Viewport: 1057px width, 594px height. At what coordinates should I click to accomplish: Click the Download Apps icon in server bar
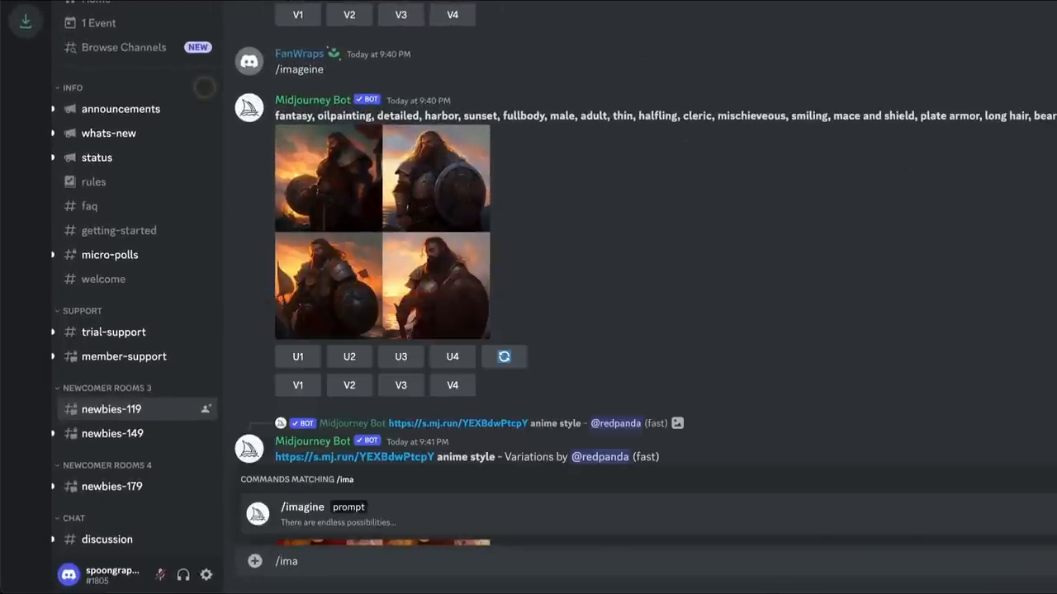click(x=26, y=22)
